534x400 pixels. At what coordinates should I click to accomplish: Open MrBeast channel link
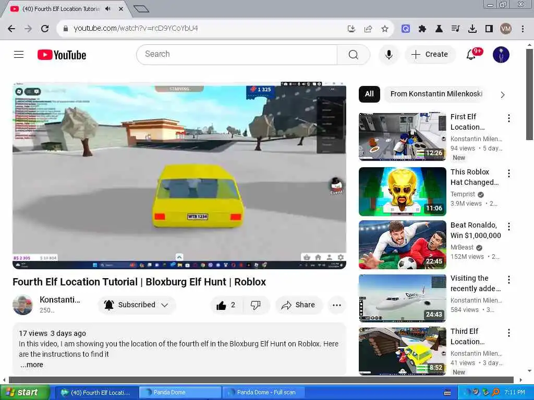[462, 247]
